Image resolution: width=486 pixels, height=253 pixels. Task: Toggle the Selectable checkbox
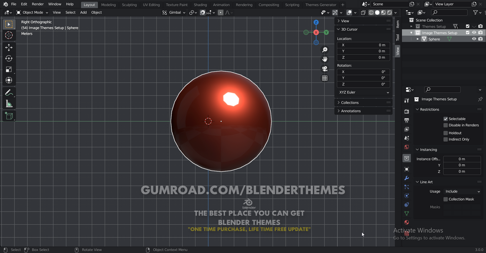click(445, 119)
